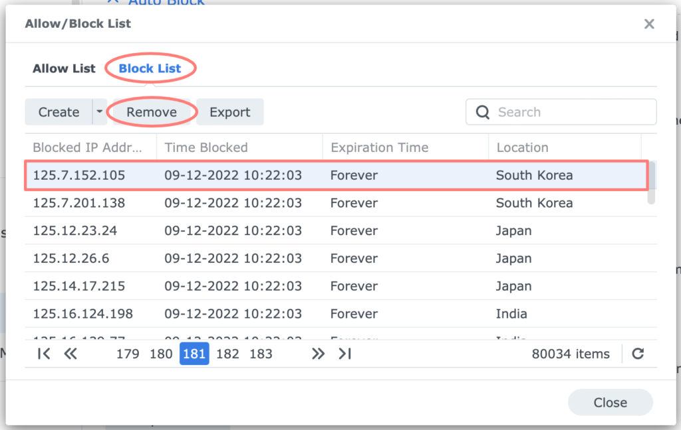
Task: Go to page 183
Action: (261, 354)
